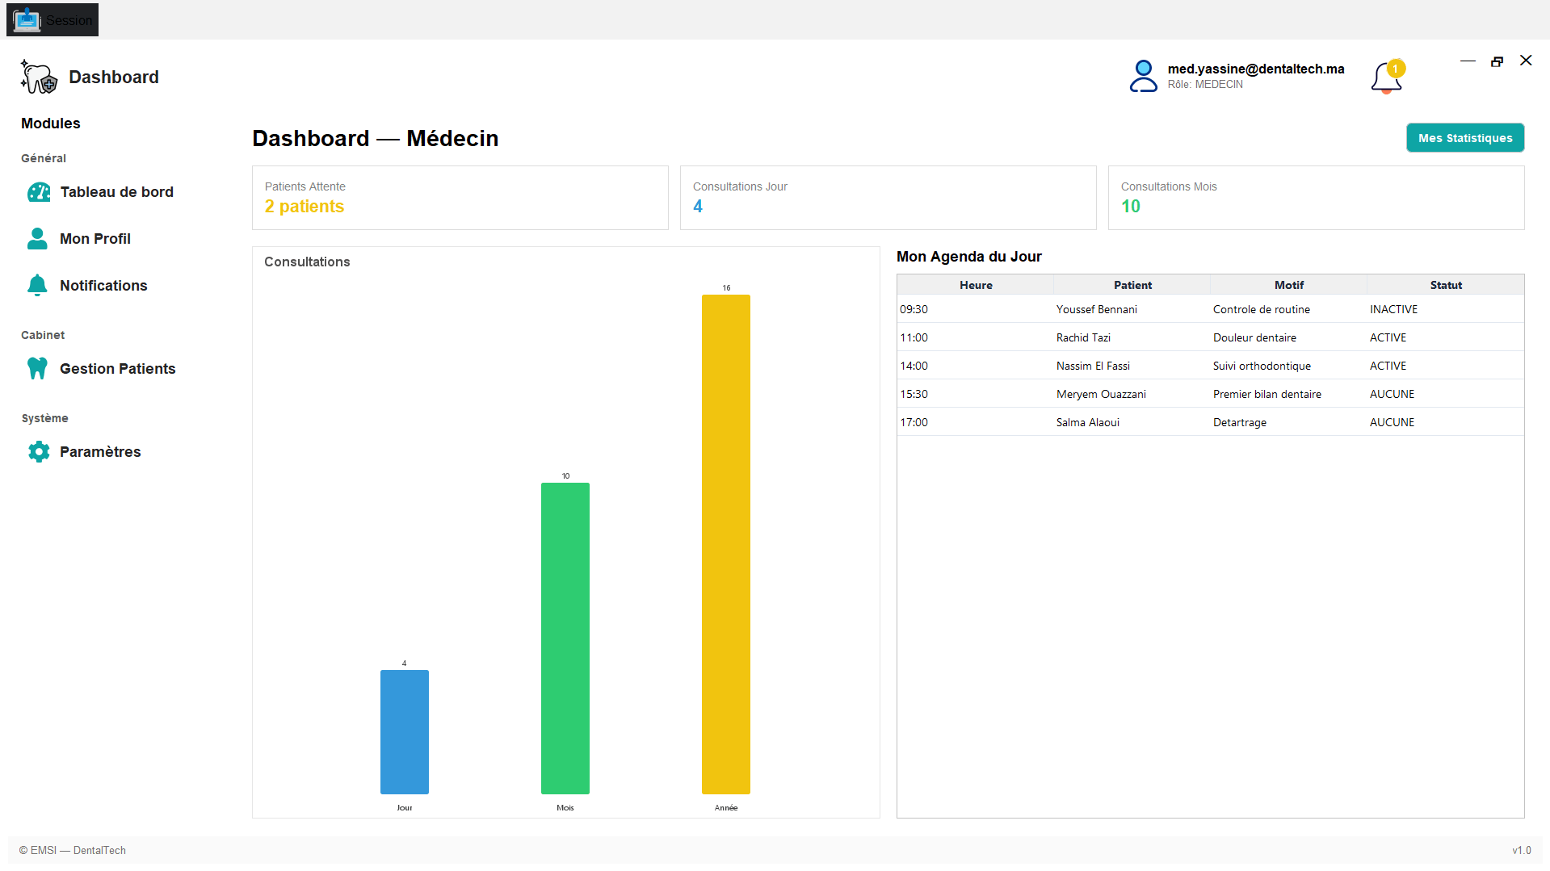Click the INACTIVE status cell

[1446, 309]
